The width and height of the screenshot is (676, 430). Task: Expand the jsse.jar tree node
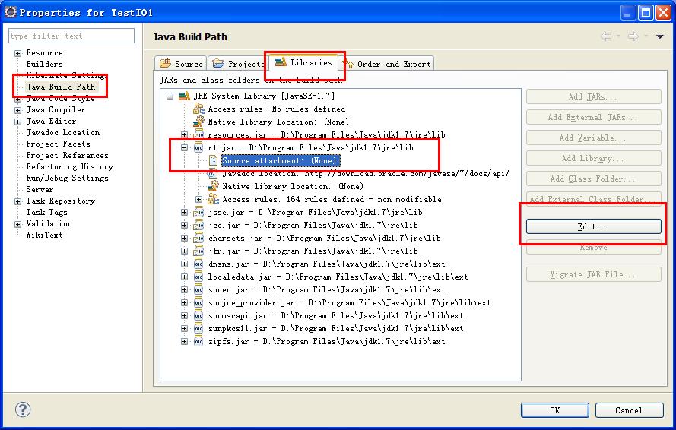[184, 212]
